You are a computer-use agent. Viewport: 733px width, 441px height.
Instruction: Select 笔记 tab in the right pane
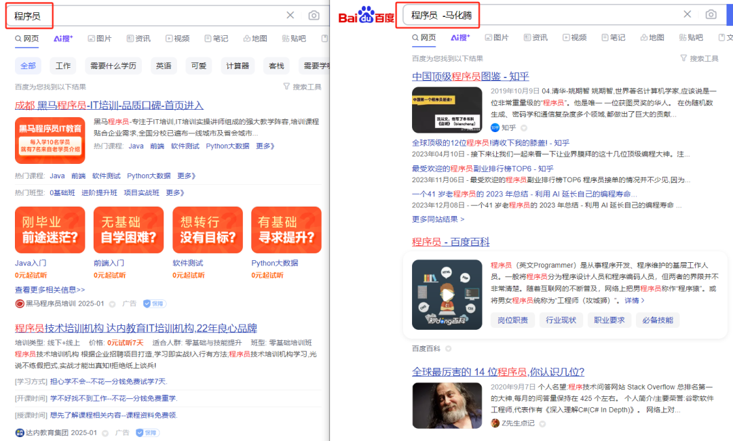(x=614, y=37)
